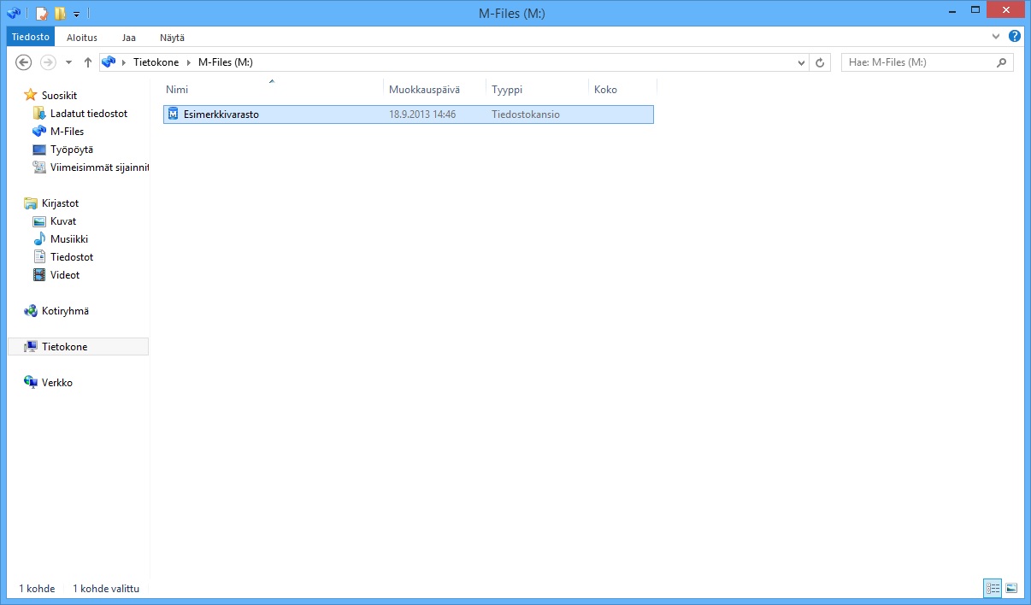Open Ladatut tiedostot in the sidebar
The height and width of the screenshot is (605, 1031).
pos(89,114)
